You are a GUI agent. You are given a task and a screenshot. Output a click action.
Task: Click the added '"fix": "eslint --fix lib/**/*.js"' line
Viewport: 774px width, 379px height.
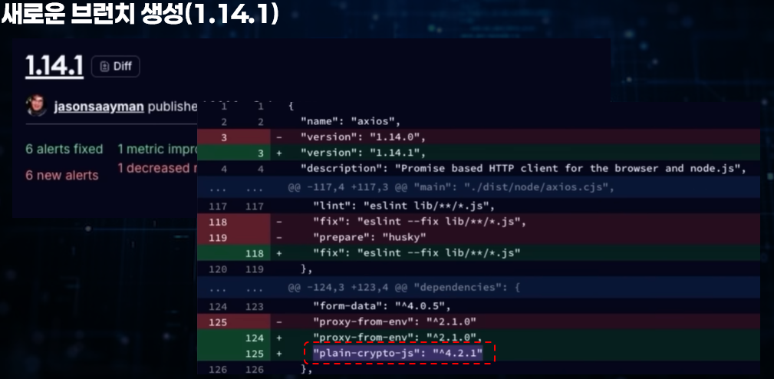tap(479, 253)
